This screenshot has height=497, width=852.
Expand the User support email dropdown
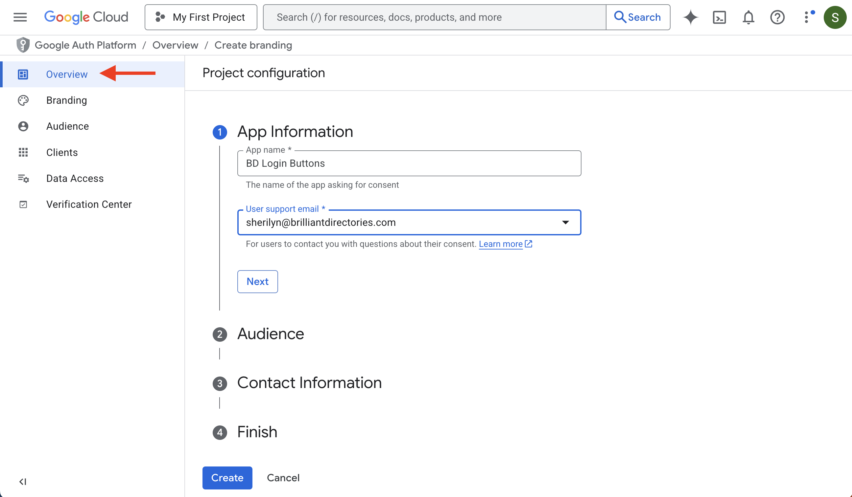click(x=565, y=222)
